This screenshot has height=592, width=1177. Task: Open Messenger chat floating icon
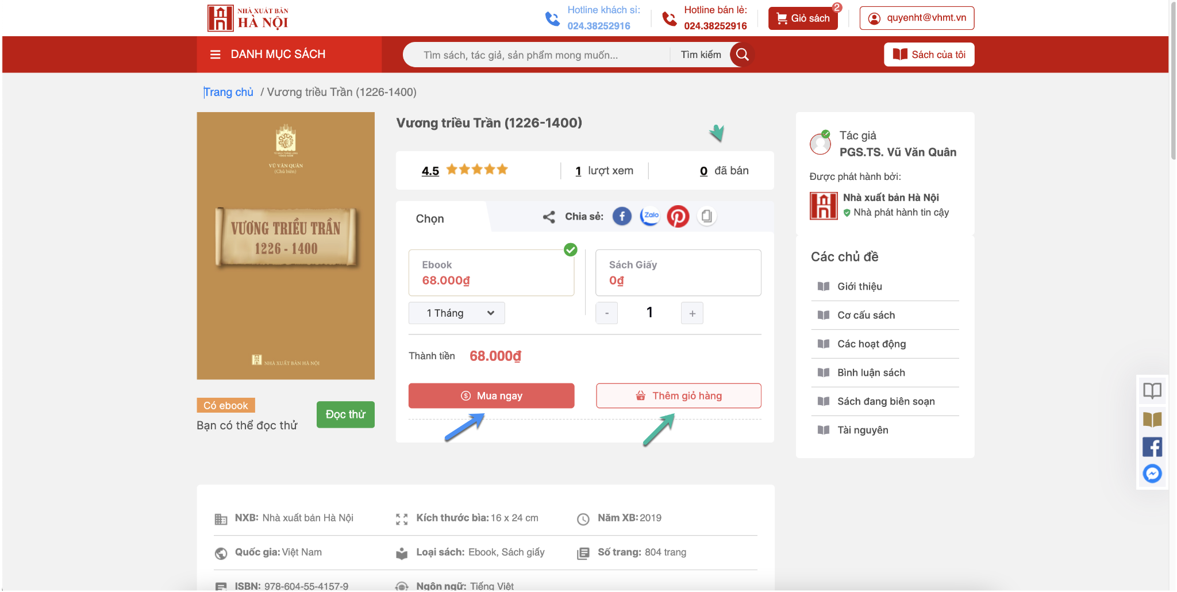(x=1152, y=474)
